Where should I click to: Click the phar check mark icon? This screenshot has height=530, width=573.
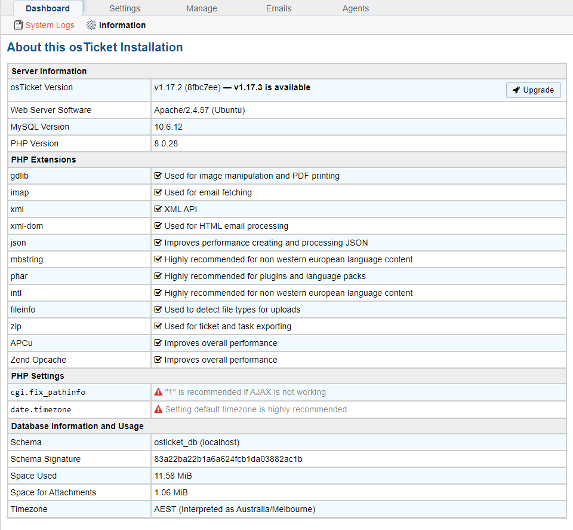coord(158,276)
